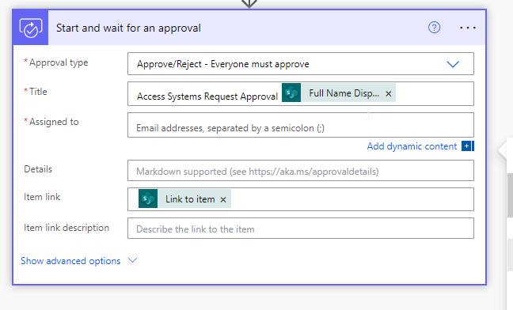The height and width of the screenshot is (310, 513).
Task: Click the Item link description field
Action: 300,229
